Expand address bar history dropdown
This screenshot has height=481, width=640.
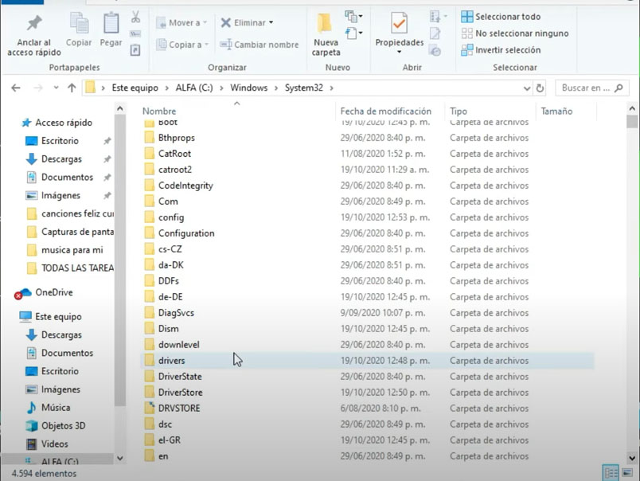coord(527,88)
